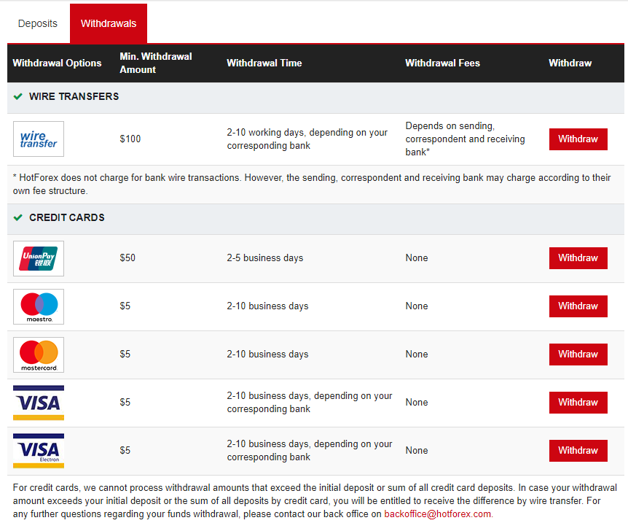Open the backoffice@hotforex.com email link
The width and height of the screenshot is (628, 523).
(438, 514)
